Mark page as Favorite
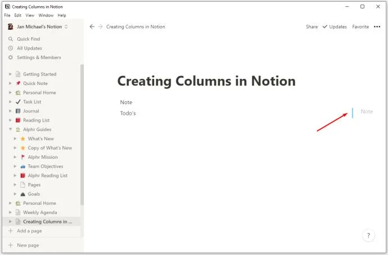 tap(360, 26)
